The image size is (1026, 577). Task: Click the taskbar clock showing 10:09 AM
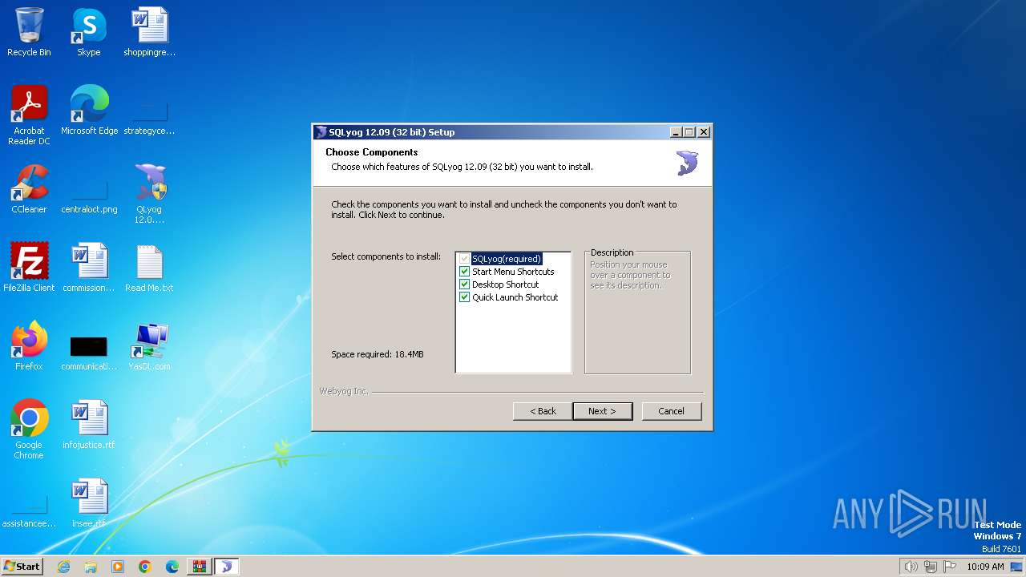pos(985,567)
